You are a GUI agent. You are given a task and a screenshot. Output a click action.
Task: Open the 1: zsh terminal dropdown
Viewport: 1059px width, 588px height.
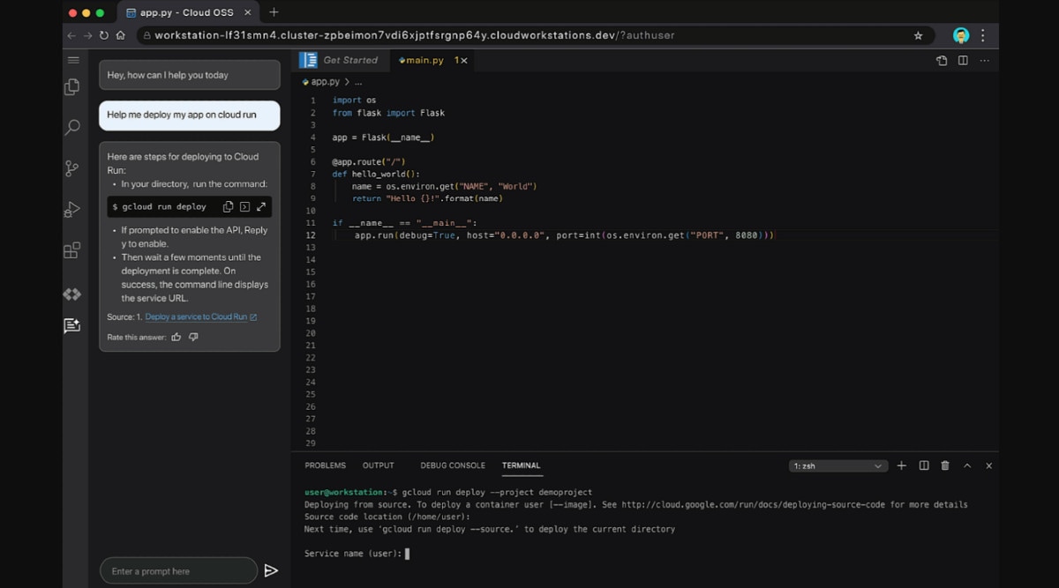837,465
